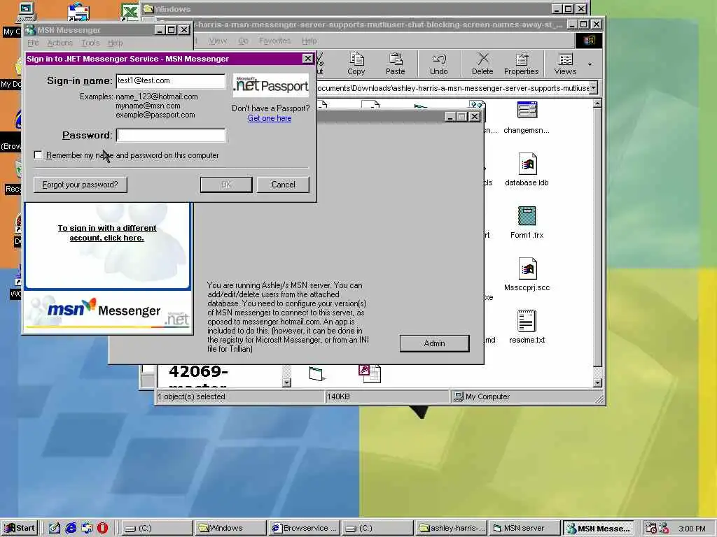This screenshot has height=537, width=717.
Task: Open MSN Messenger Help menu
Action: click(116, 43)
